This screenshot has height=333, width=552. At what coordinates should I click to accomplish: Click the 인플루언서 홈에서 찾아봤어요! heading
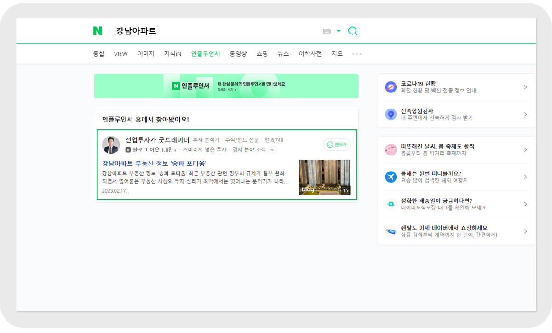(145, 120)
